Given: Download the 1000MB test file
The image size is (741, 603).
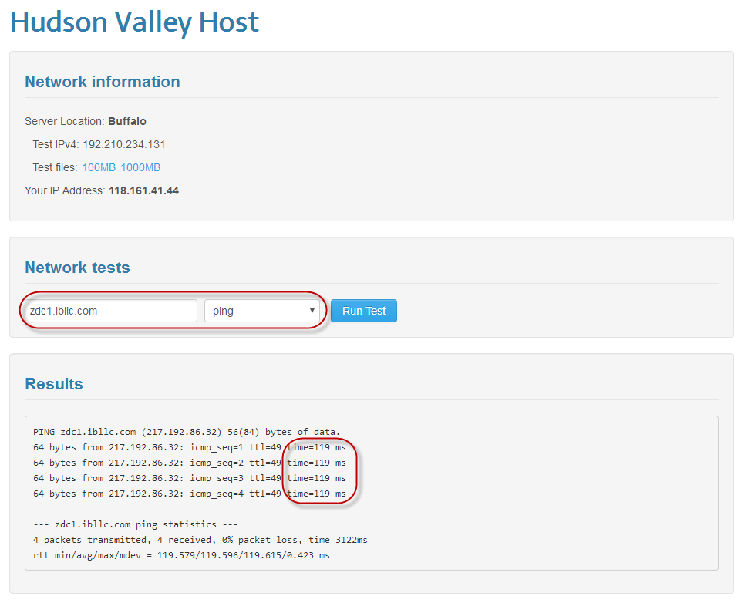Looking at the screenshot, I should (x=140, y=168).
